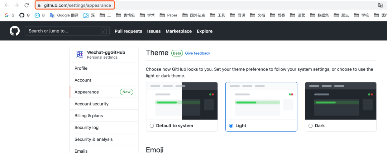This screenshot has width=387, height=153.
Task: Open the 爬虫 bookmark folder
Action: coord(341,15)
